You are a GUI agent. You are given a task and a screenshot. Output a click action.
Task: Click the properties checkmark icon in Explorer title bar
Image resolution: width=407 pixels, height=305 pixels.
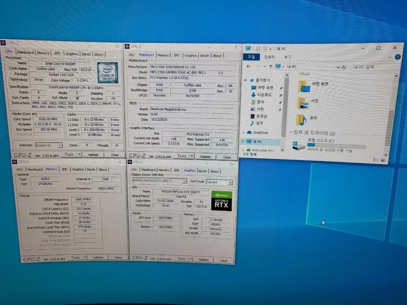[x=258, y=48]
